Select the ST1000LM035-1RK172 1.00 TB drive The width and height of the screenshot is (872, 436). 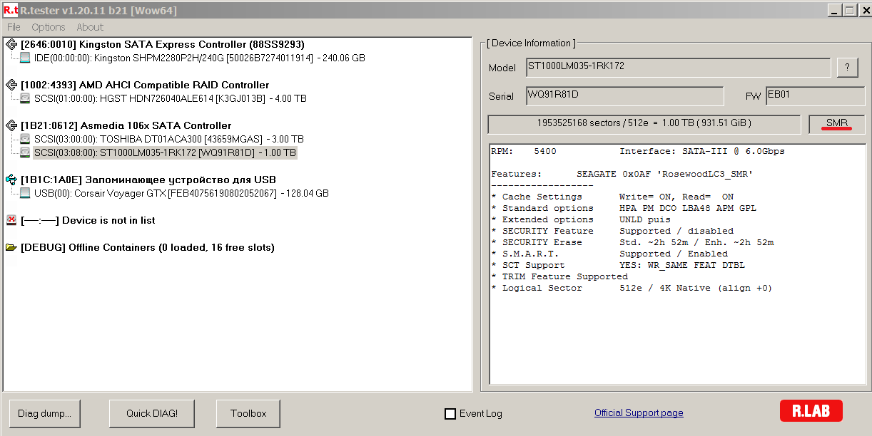[165, 152]
